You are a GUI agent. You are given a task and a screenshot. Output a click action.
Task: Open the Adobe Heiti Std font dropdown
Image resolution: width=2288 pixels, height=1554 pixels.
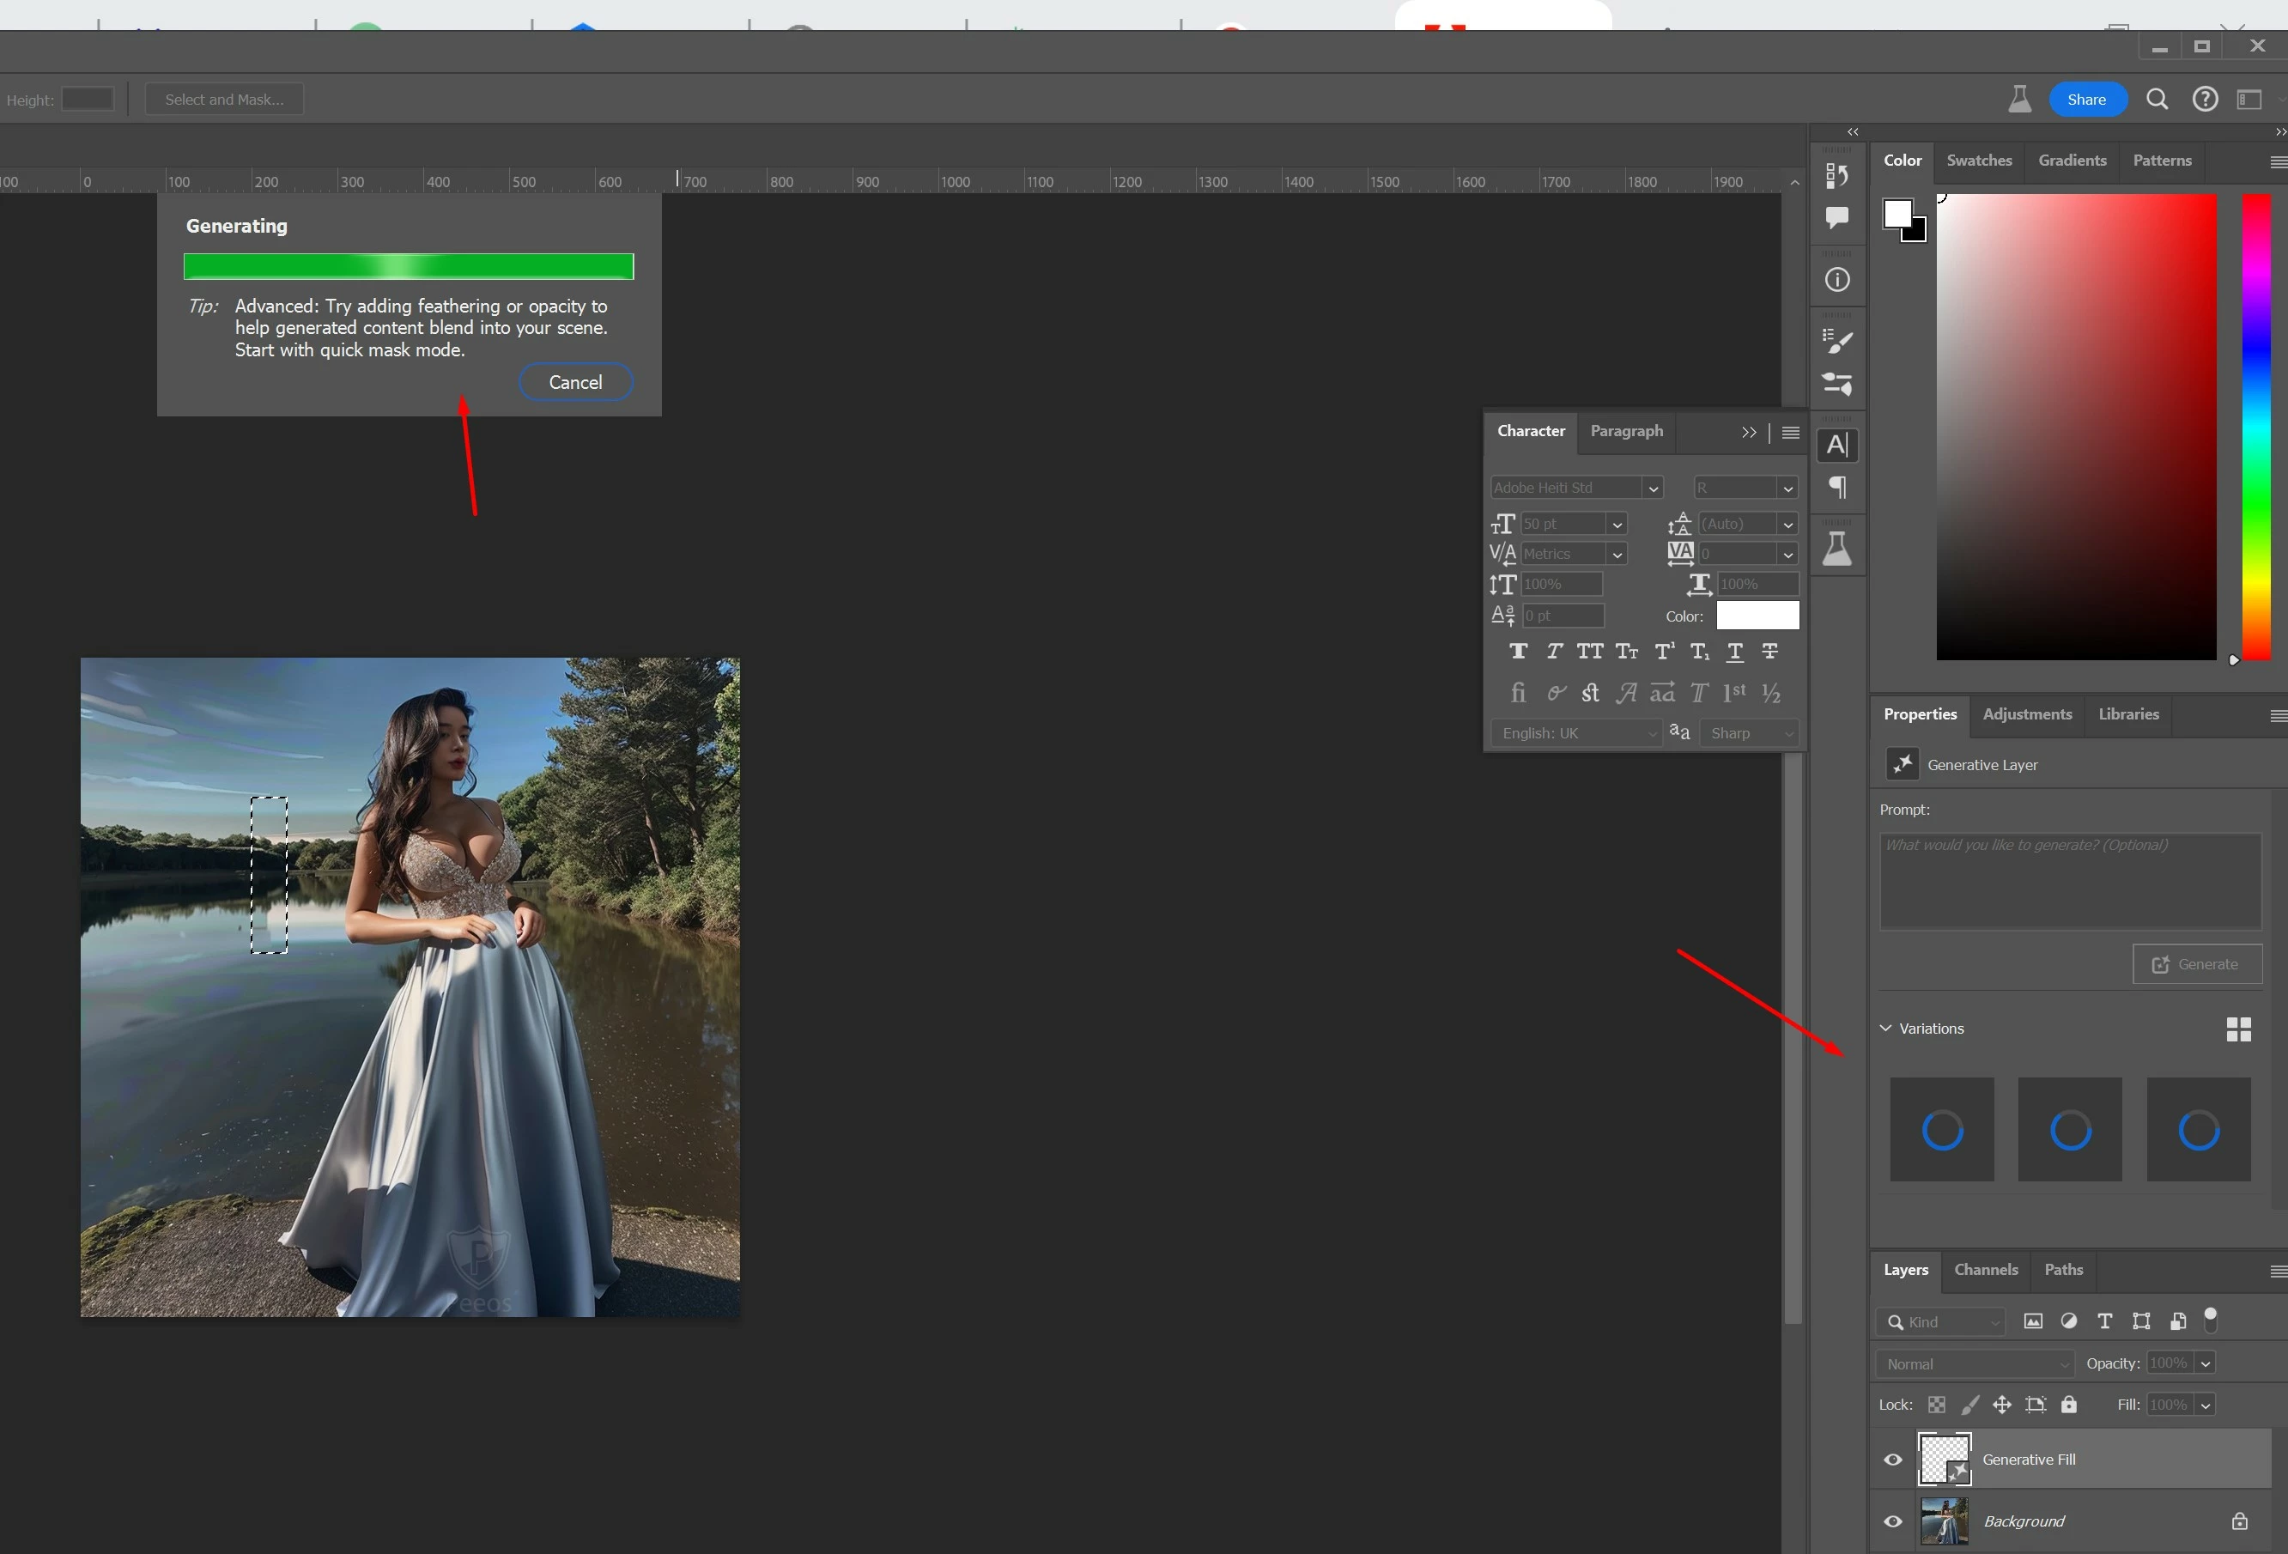point(1653,489)
